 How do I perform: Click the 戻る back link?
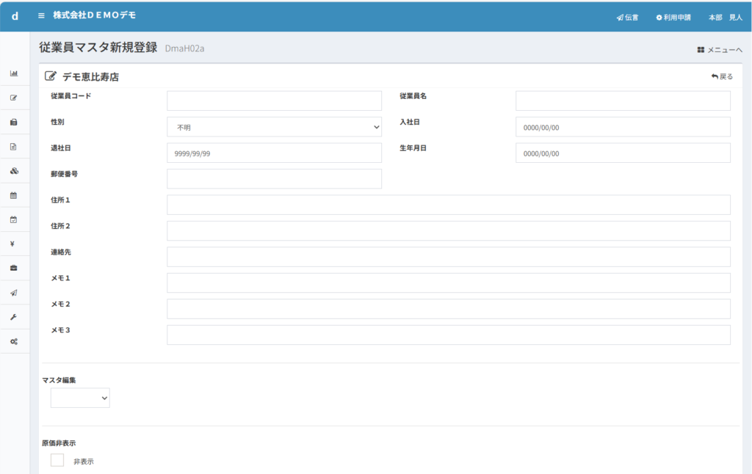(x=722, y=76)
